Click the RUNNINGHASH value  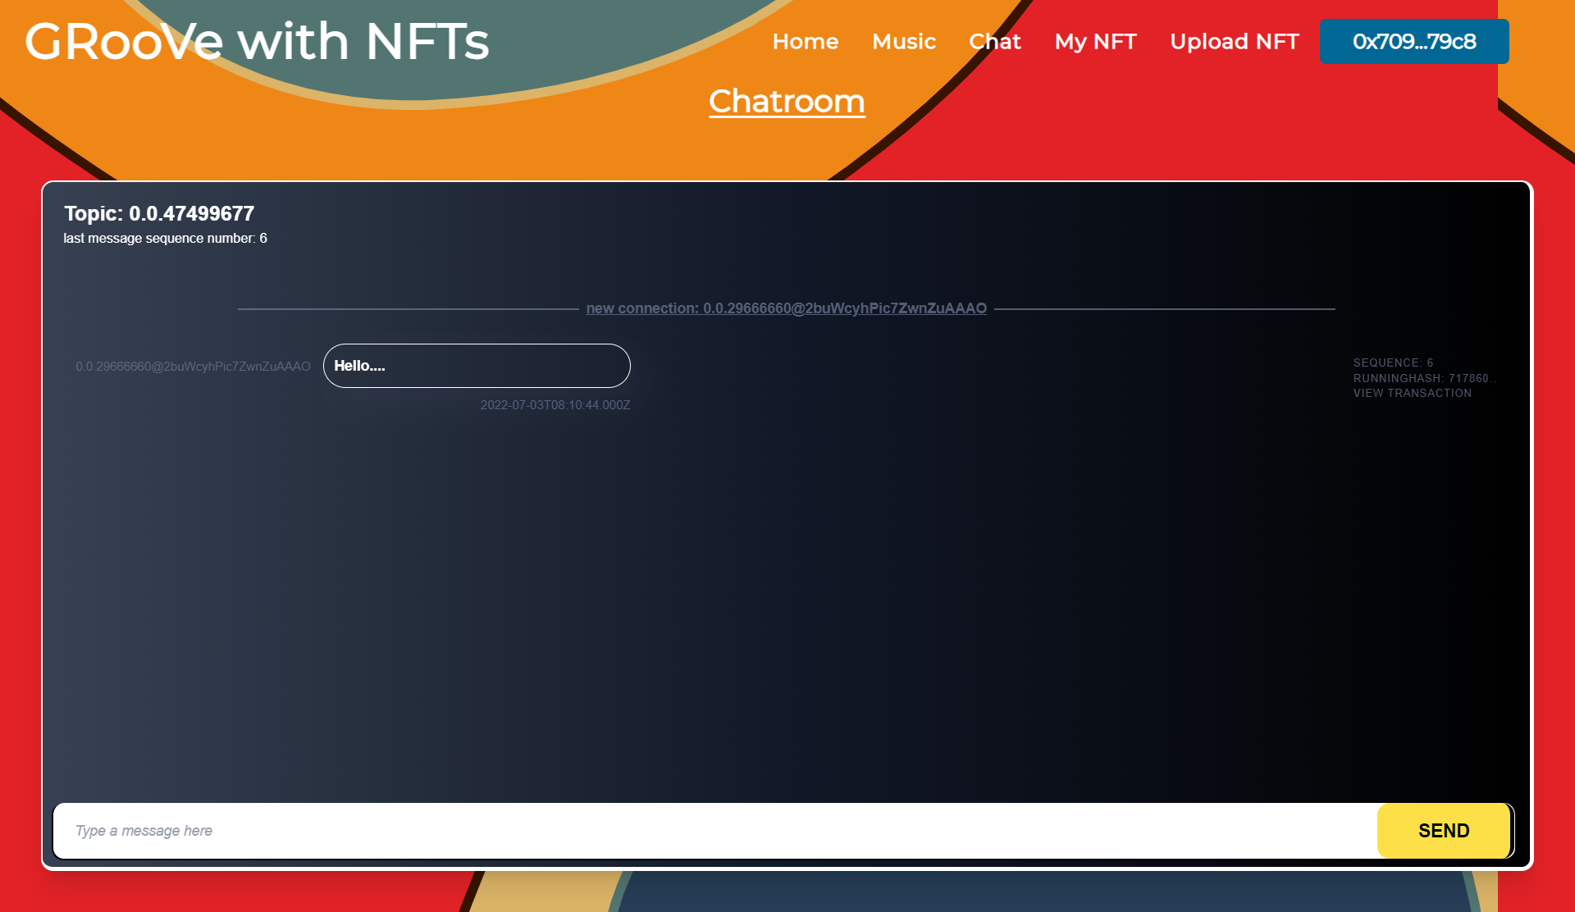coord(1424,378)
